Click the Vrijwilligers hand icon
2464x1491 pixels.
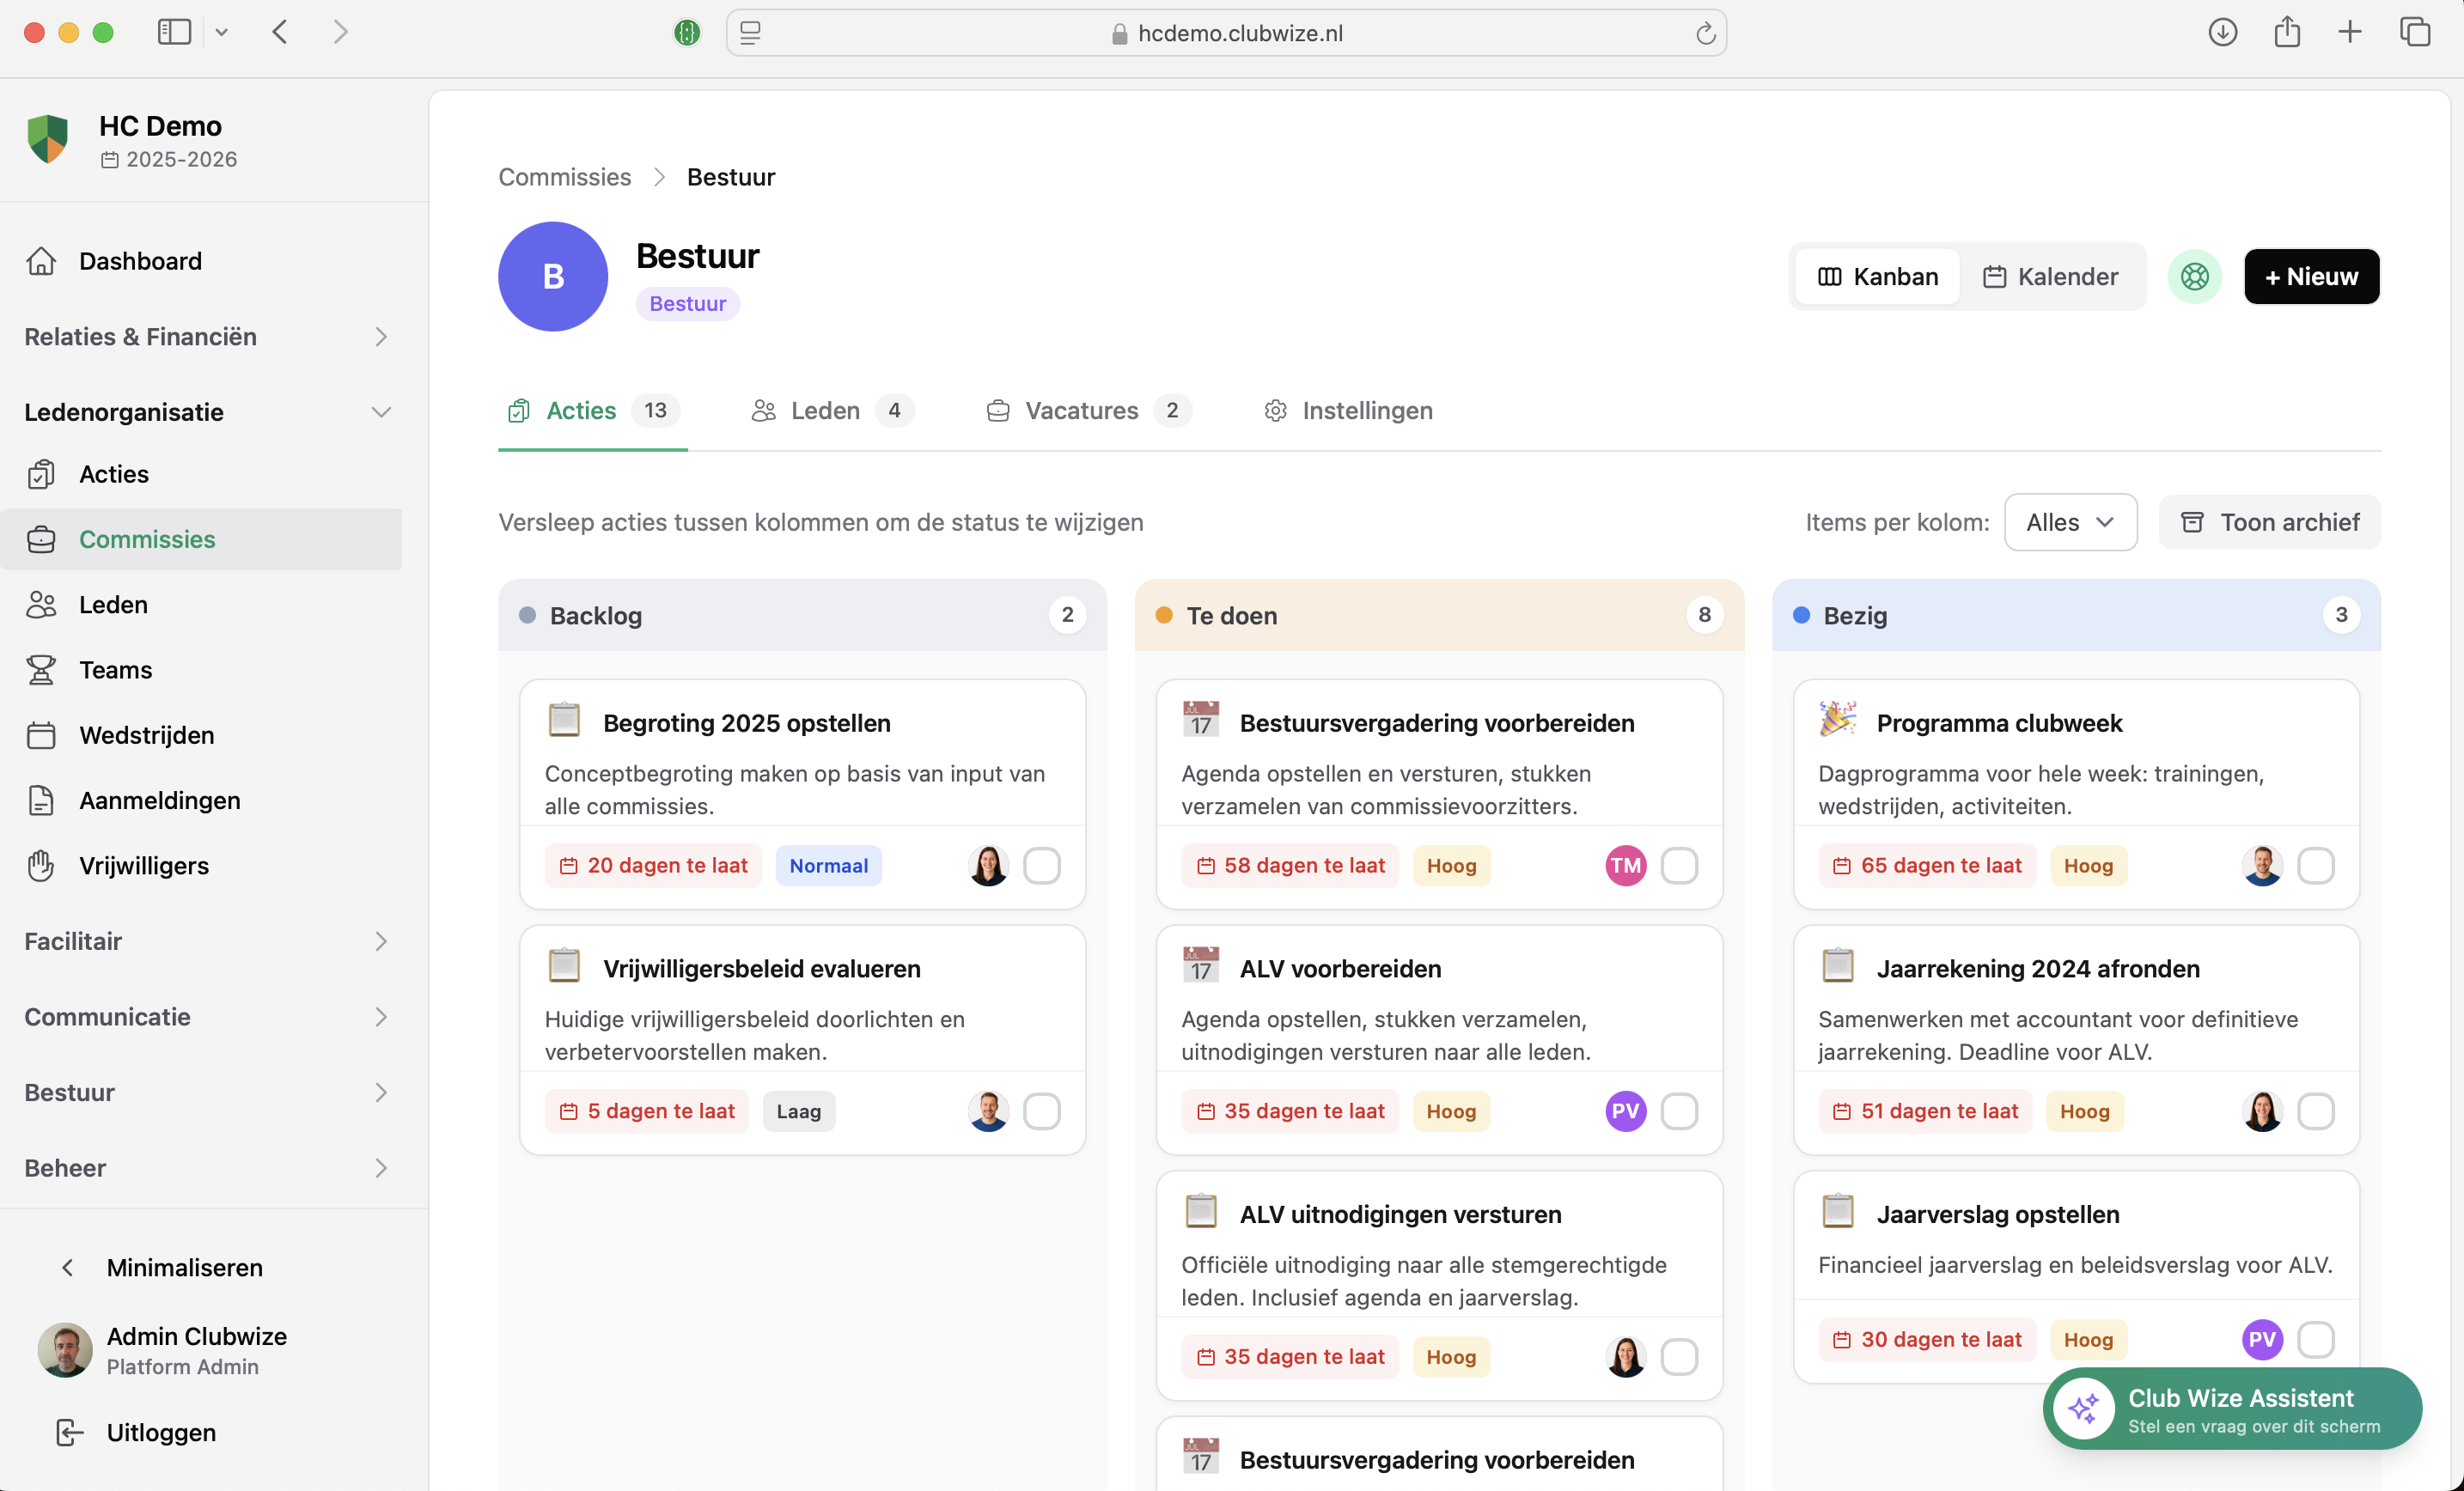[x=41, y=866]
